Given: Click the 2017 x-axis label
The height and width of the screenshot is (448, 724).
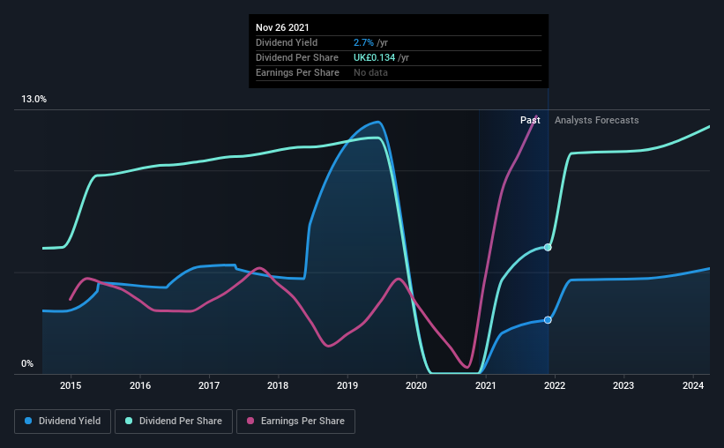Looking at the screenshot, I should tap(209, 385).
